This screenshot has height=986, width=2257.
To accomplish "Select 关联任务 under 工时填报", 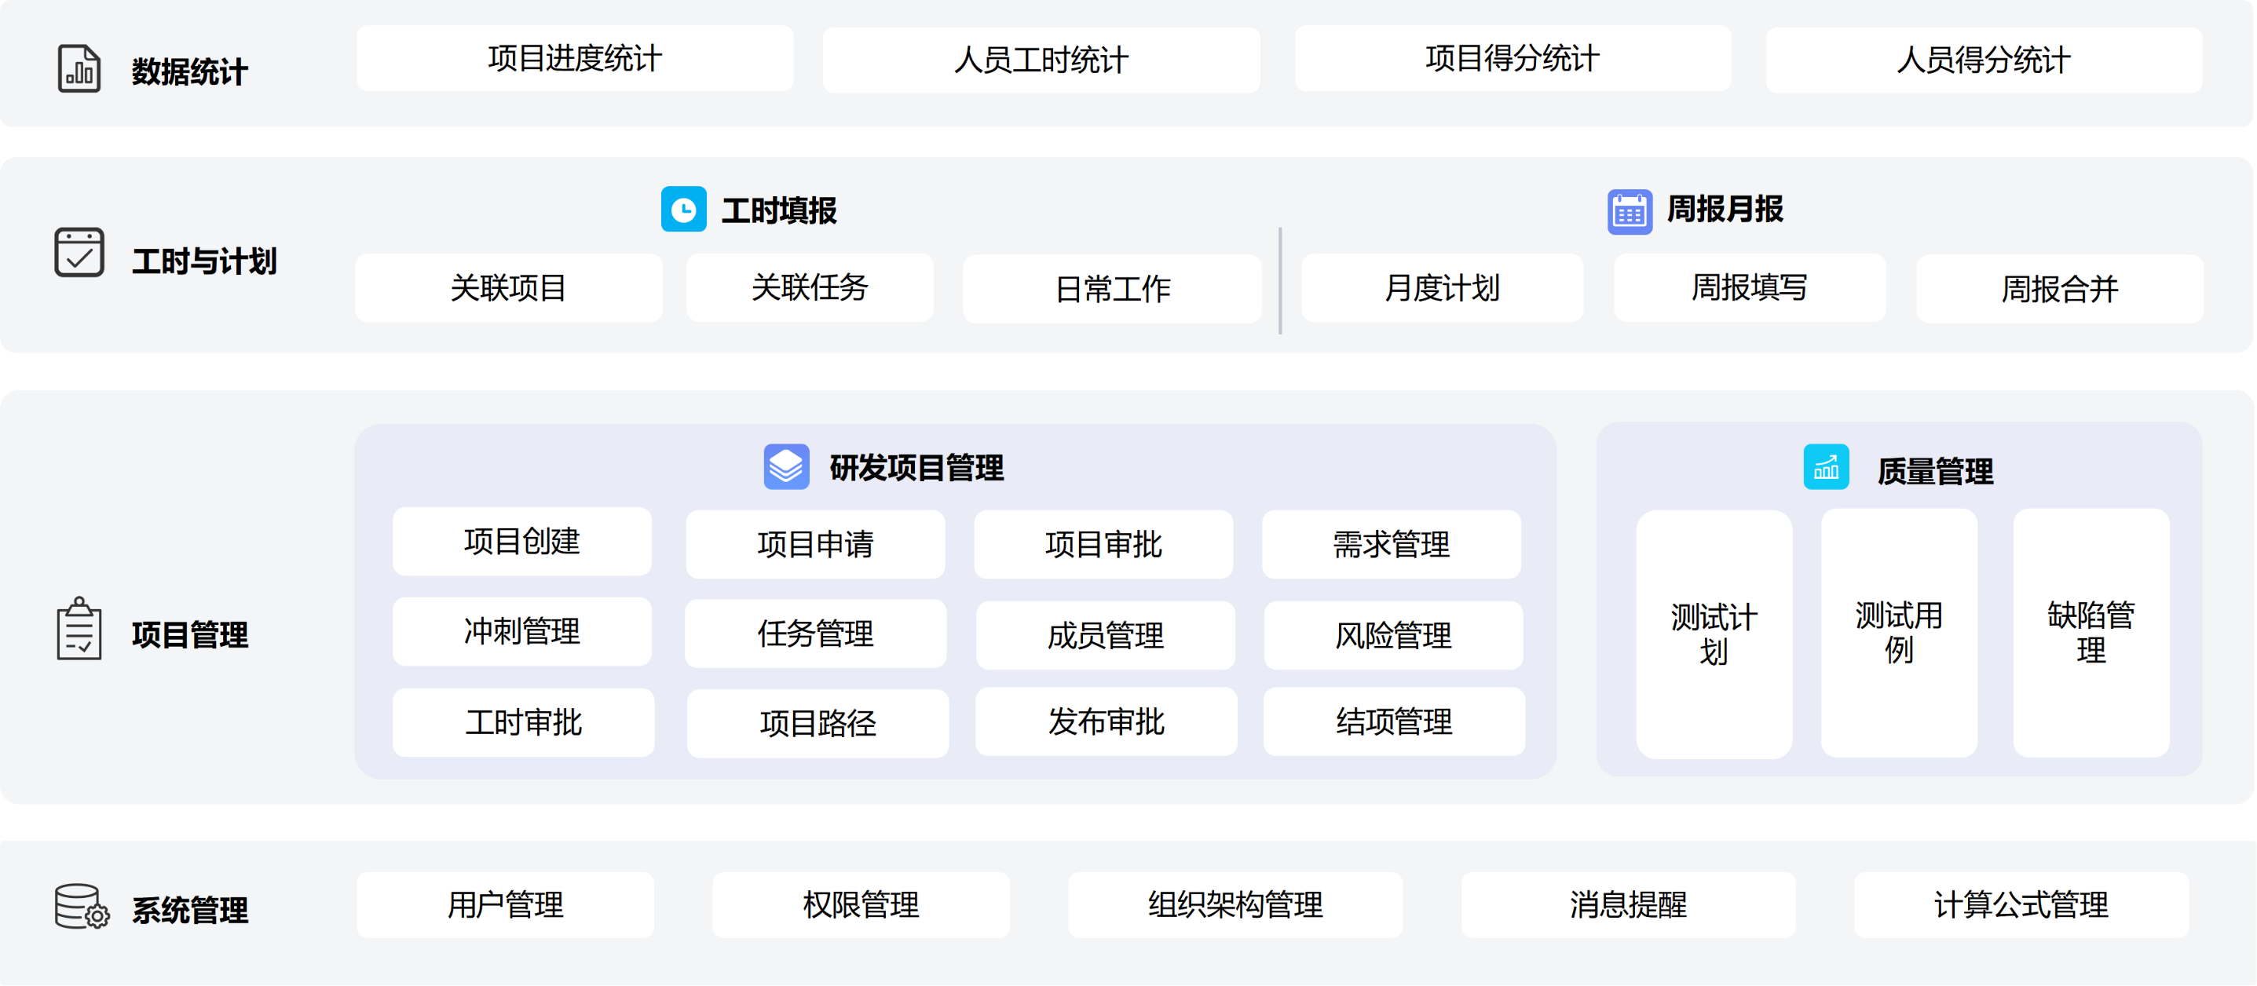I will (810, 287).
